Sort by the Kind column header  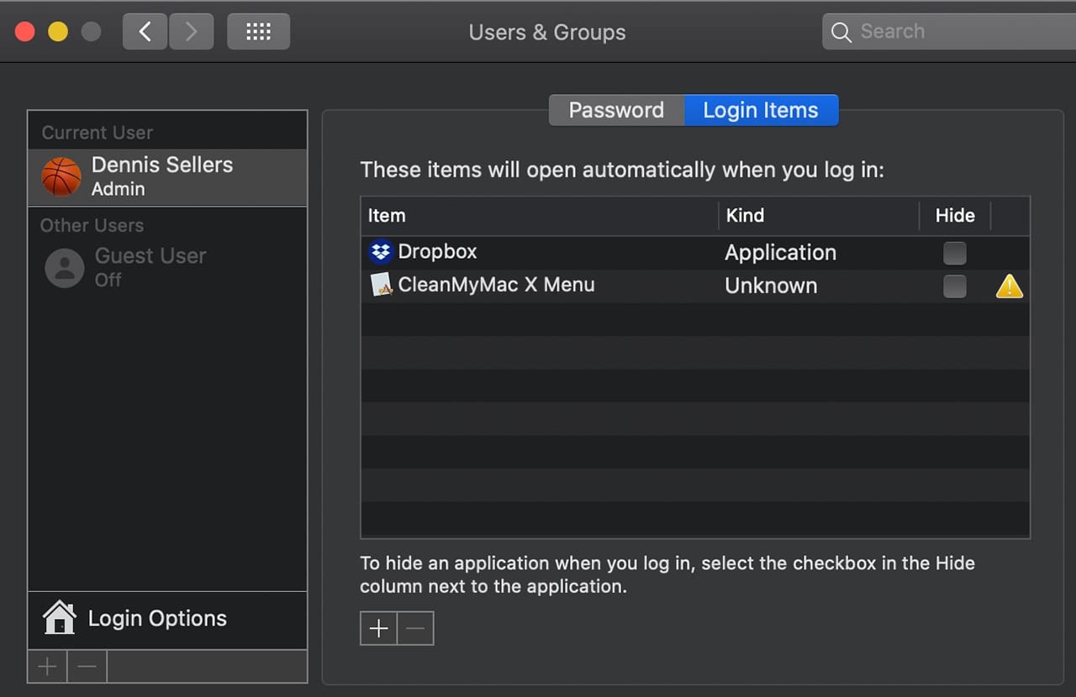point(745,216)
